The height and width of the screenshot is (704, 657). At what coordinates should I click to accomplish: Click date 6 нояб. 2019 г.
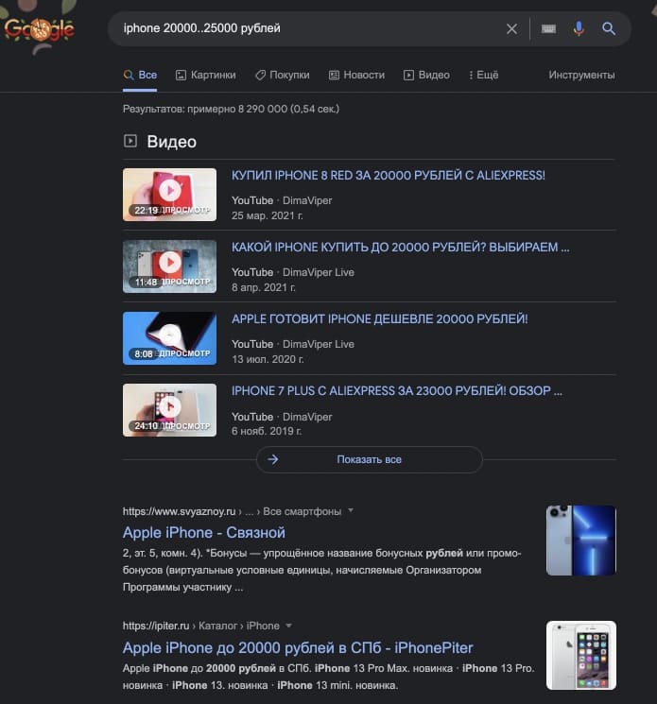(x=267, y=431)
